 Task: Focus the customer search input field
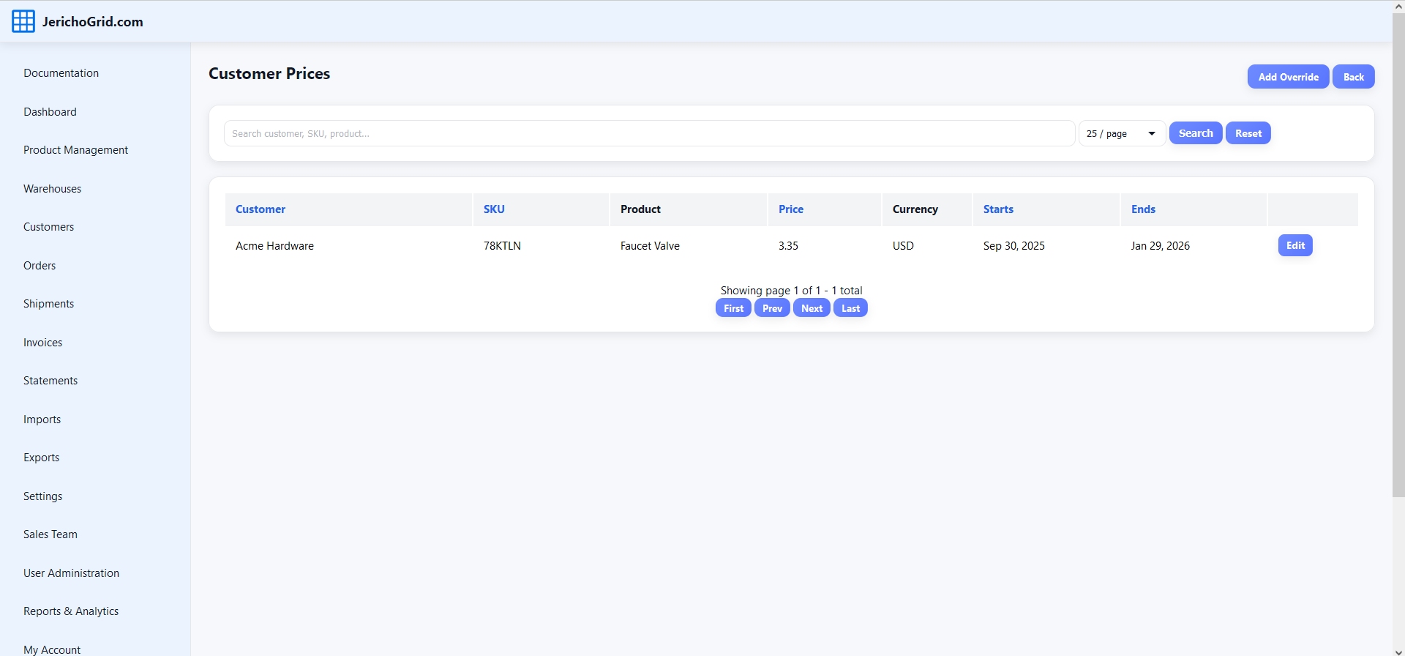click(648, 133)
